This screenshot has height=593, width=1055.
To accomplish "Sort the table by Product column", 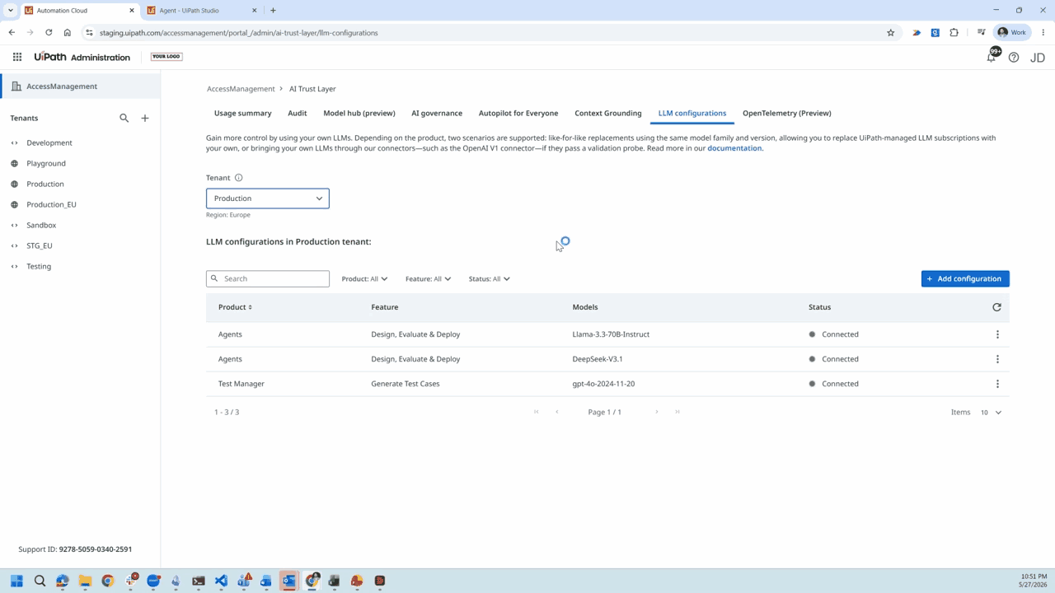I will 235,307.
